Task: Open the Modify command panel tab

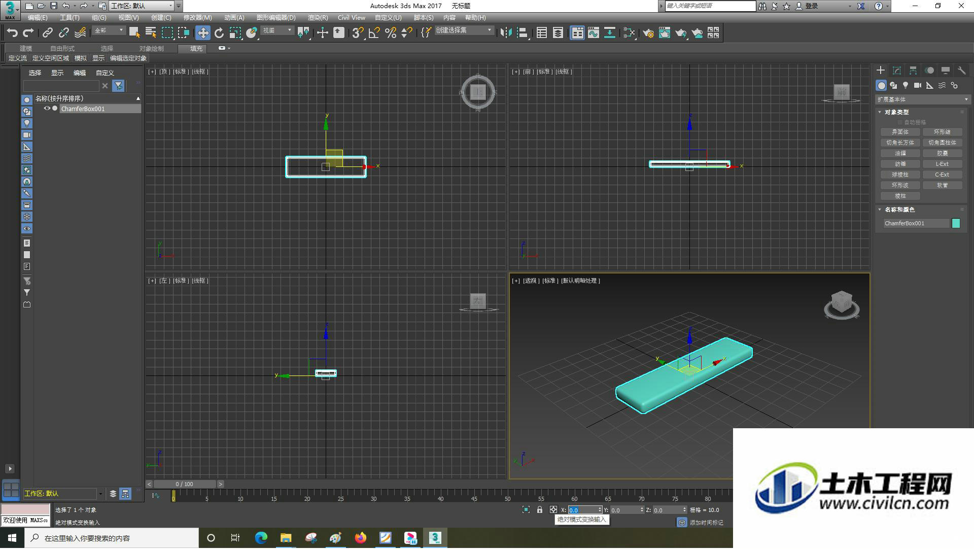Action: click(x=897, y=71)
